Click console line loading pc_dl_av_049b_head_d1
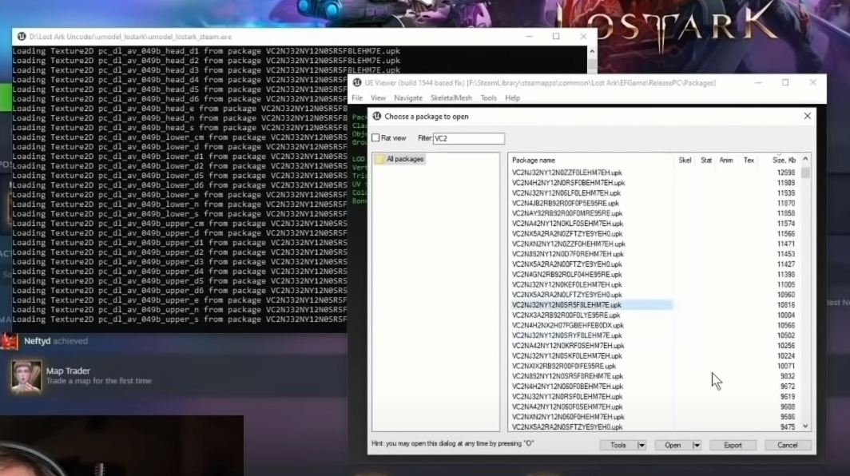The height and width of the screenshot is (476, 850). [206, 51]
